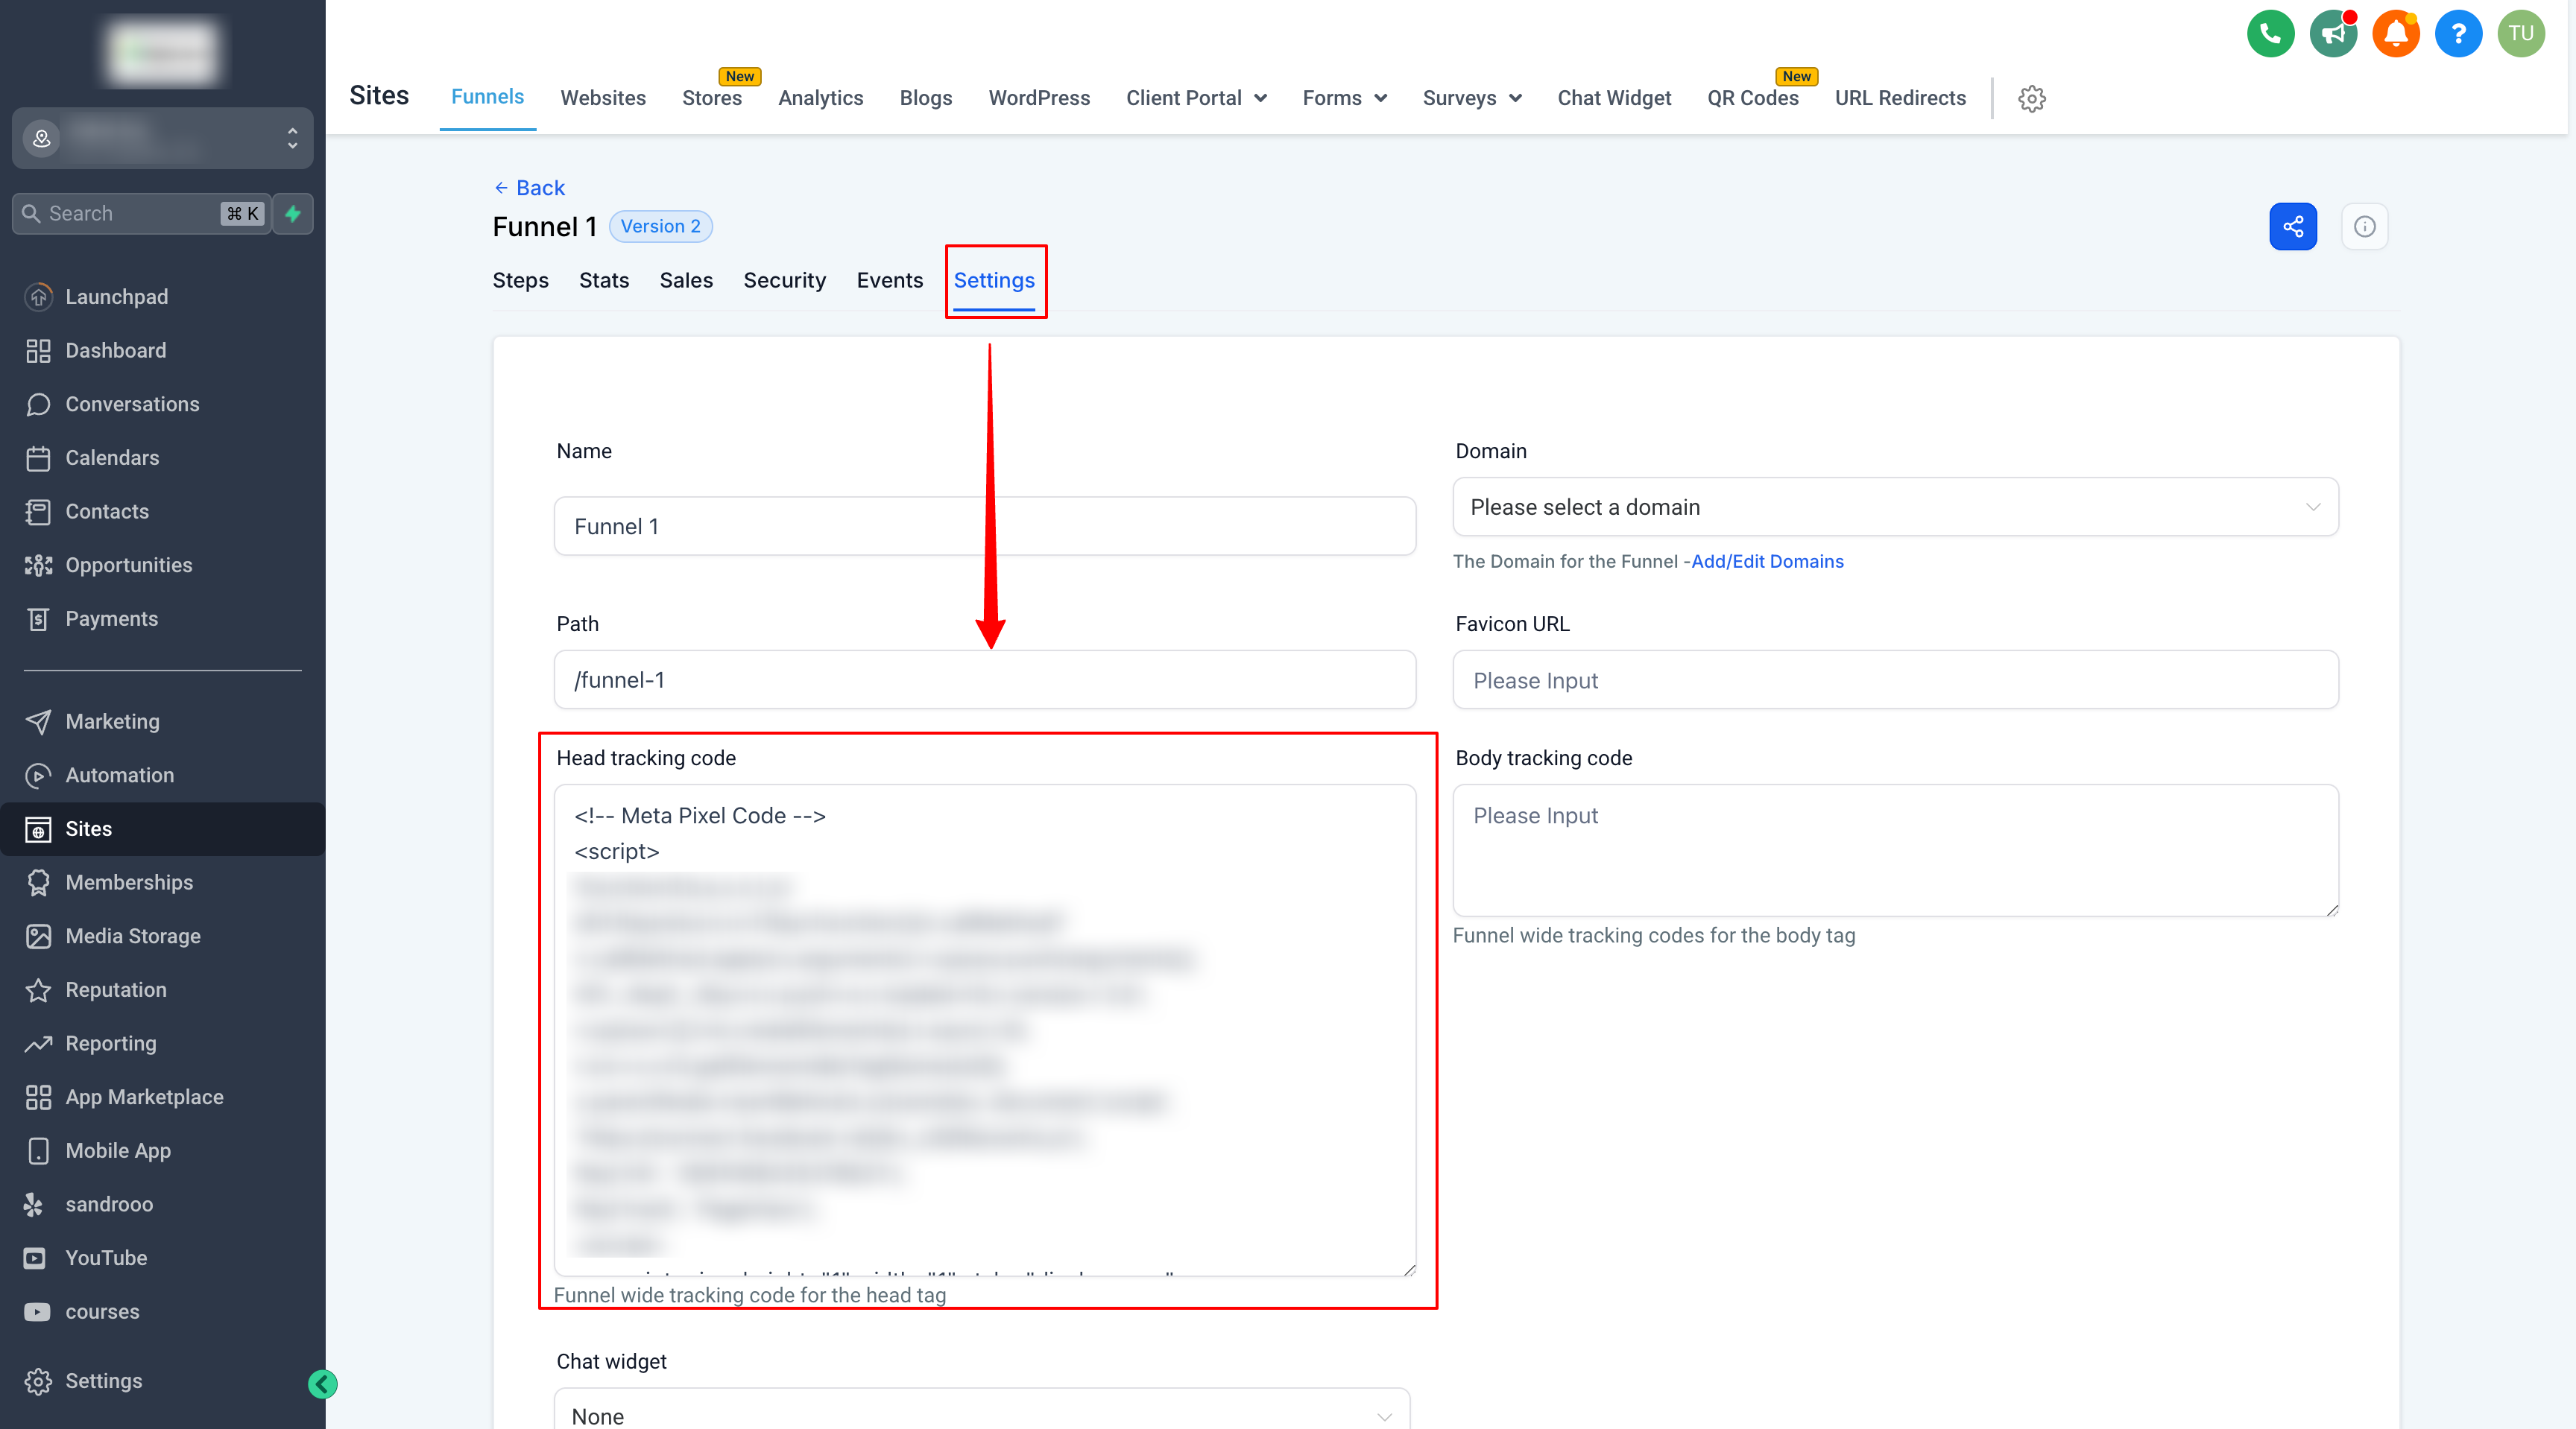Screen dimensions: 2576x1429
Task: Click the green phone dialer icon
Action: pyautogui.click(x=2270, y=34)
